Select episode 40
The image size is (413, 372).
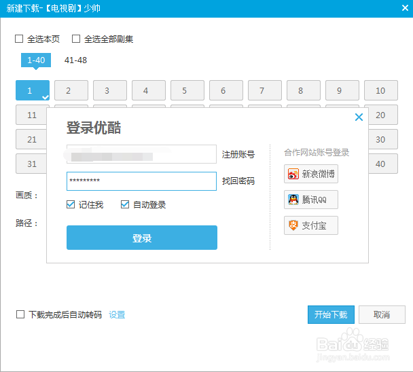383,164
